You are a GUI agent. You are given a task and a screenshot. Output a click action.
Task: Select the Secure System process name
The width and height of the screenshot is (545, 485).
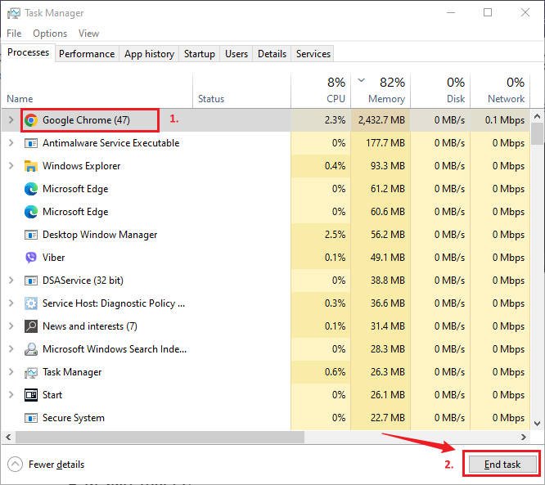pos(74,418)
